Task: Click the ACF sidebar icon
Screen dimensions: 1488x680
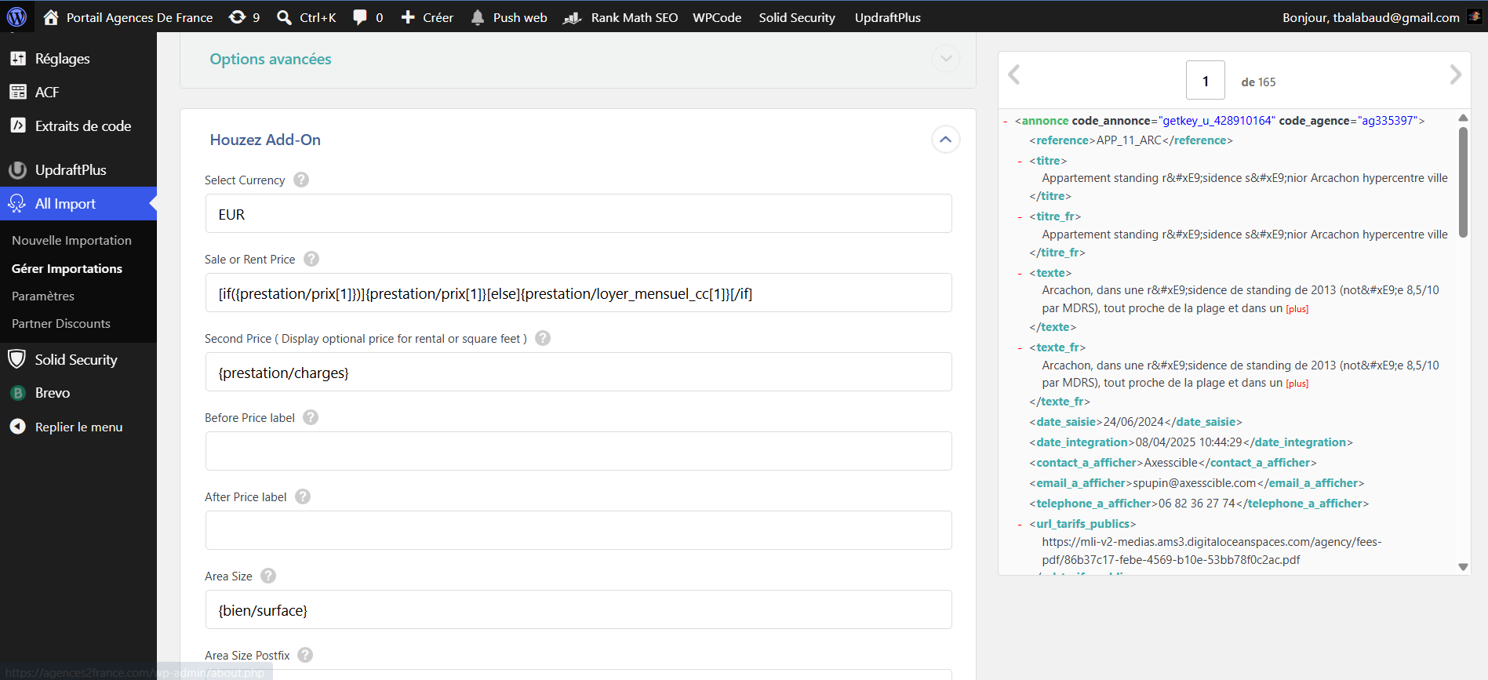Action: click(18, 92)
